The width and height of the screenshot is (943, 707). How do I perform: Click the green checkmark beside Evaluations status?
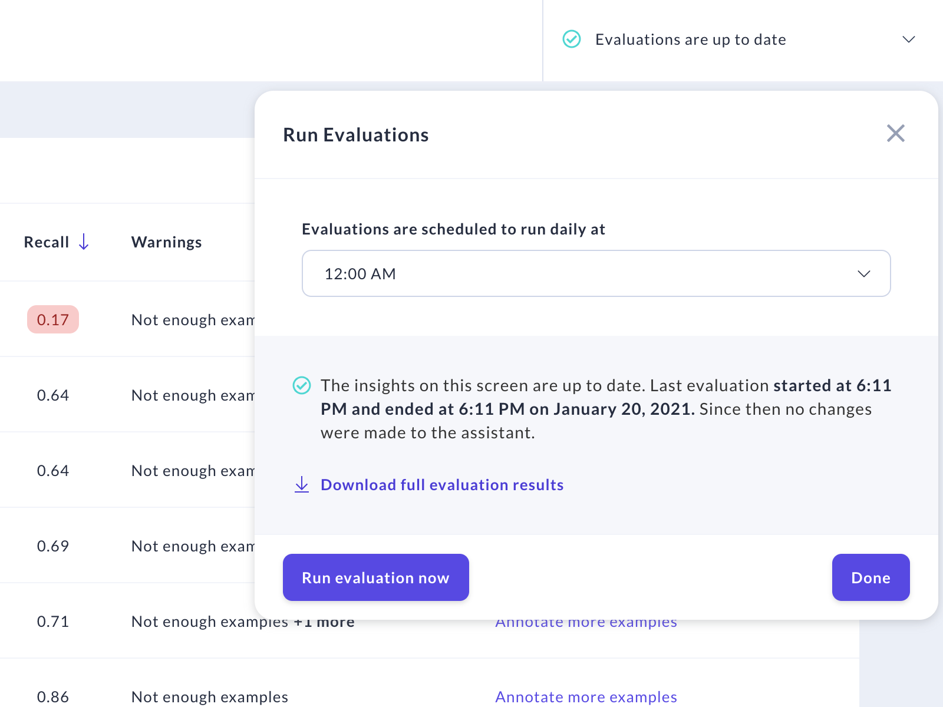pos(572,39)
